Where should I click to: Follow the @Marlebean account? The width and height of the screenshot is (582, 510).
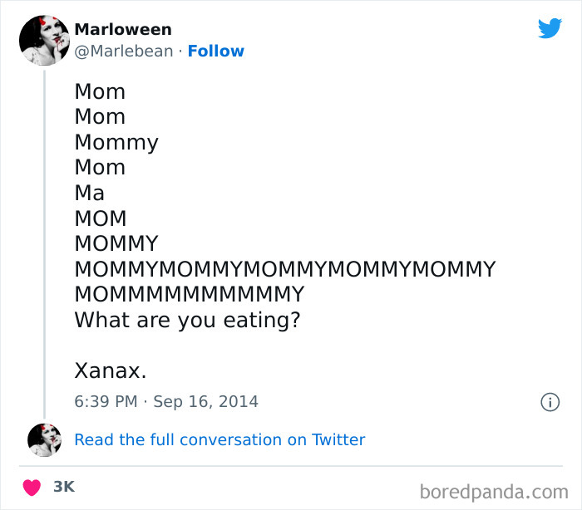pos(215,51)
